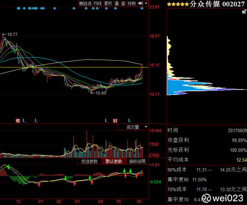The image size is (247, 205).
Task: Click the -0.524 MACD axis value
Action: click(155, 182)
